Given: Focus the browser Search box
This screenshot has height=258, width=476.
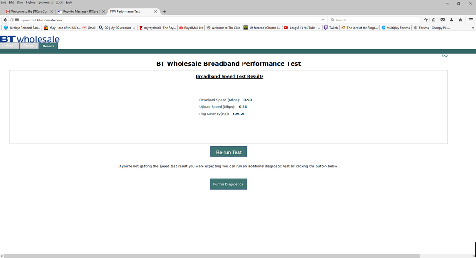Looking at the screenshot, I should pyautogui.click(x=375, y=20).
